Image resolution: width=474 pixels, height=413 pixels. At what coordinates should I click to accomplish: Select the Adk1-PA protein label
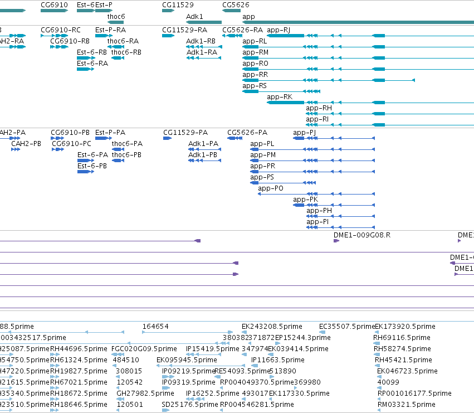pyautogui.click(x=203, y=143)
